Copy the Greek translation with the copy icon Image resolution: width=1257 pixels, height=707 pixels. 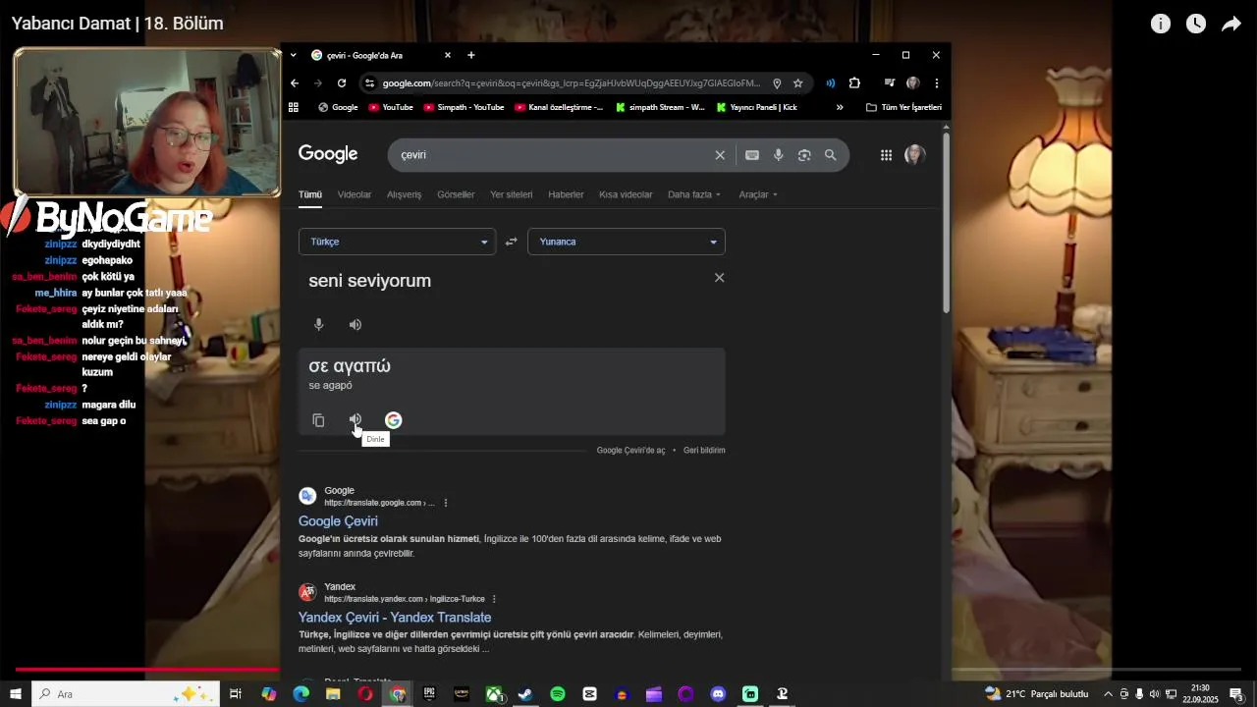tap(318, 420)
